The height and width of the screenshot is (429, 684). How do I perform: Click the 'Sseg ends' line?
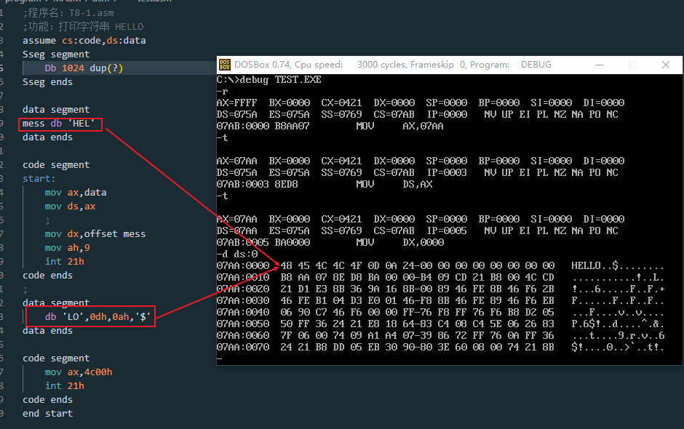pos(47,82)
